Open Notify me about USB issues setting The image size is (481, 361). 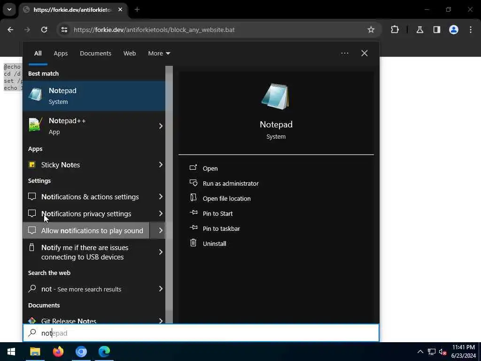86,252
